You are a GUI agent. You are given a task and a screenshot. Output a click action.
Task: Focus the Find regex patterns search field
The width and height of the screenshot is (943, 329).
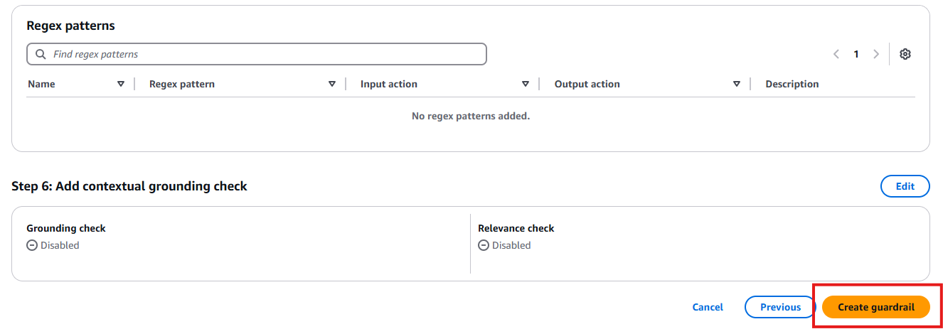[x=257, y=54]
